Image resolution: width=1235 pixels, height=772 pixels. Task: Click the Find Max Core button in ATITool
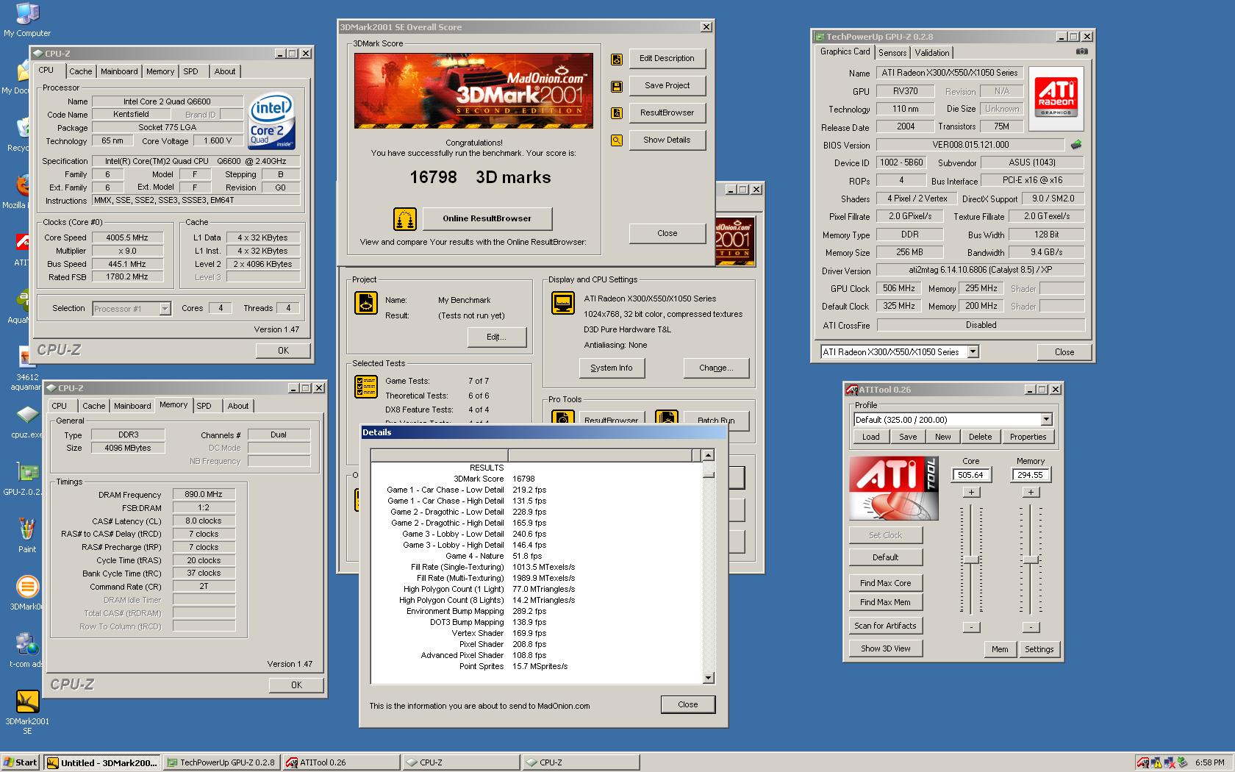click(885, 583)
